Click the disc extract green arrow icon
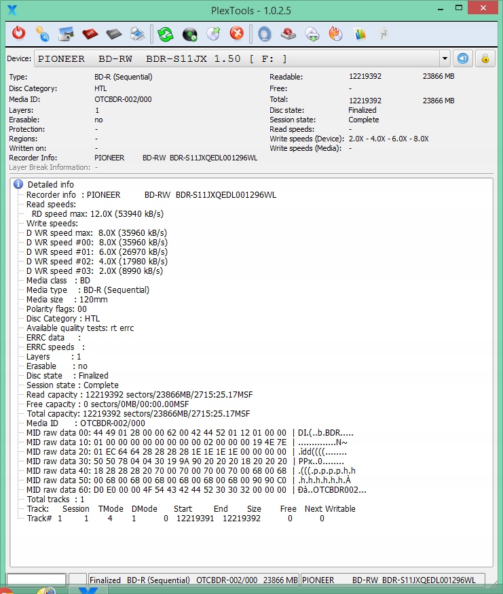503x594 pixels. coord(312,34)
